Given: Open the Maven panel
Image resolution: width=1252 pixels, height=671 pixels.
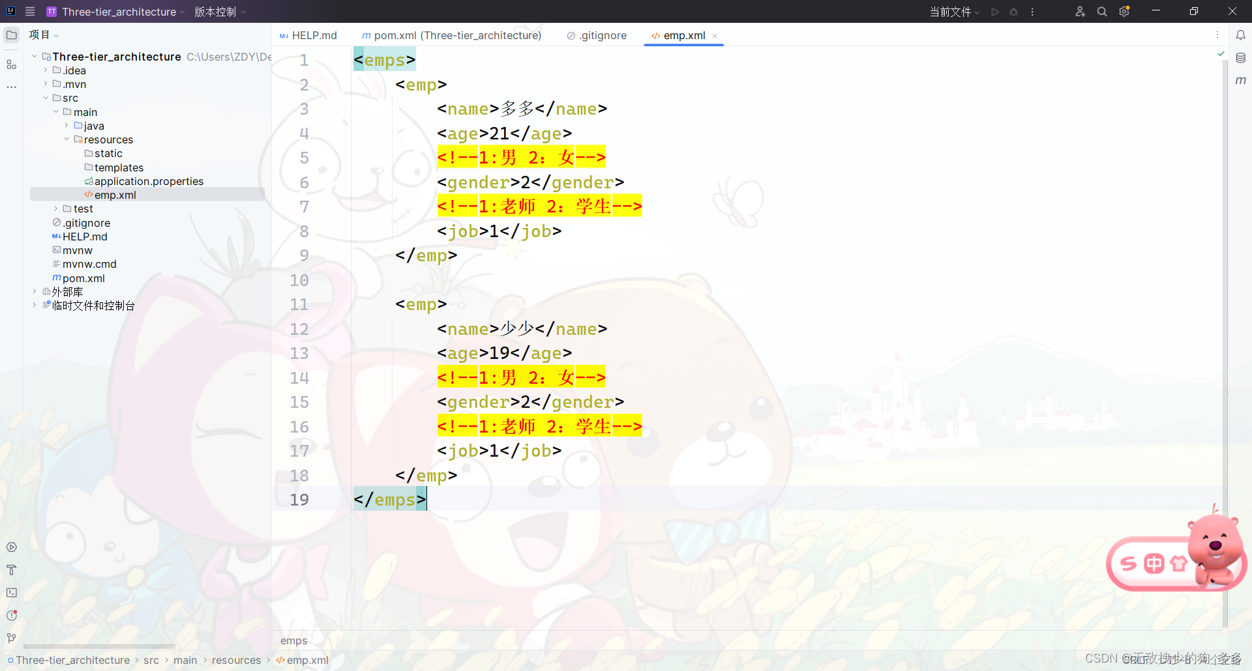Looking at the screenshot, I should pyautogui.click(x=1242, y=80).
